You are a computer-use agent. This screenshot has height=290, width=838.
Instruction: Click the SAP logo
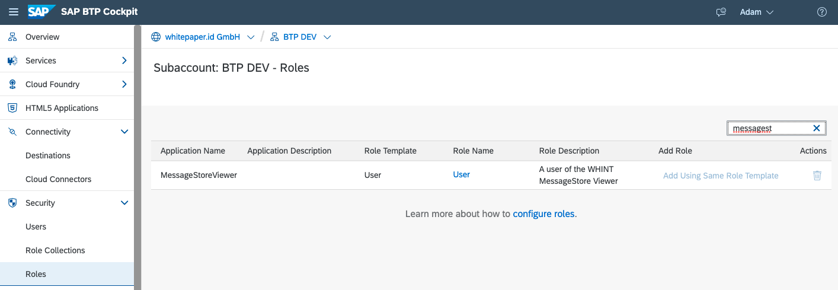41,12
